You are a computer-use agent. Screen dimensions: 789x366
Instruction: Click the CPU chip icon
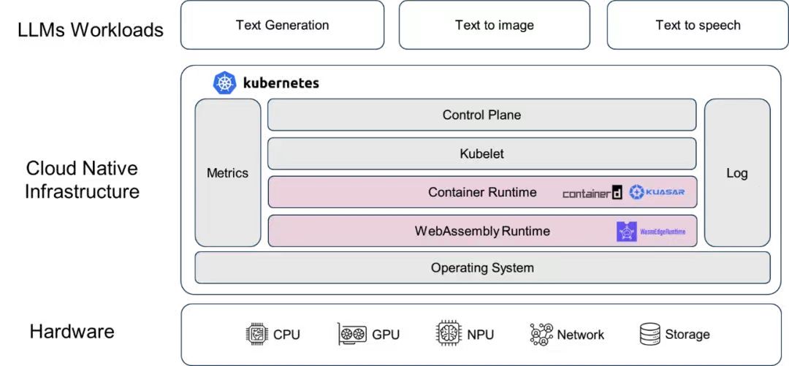(x=258, y=335)
